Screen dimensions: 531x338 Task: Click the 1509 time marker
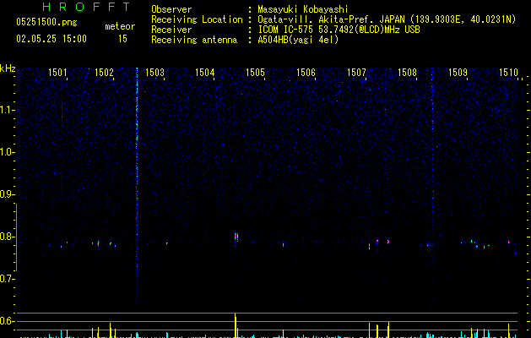pyautogui.click(x=458, y=73)
